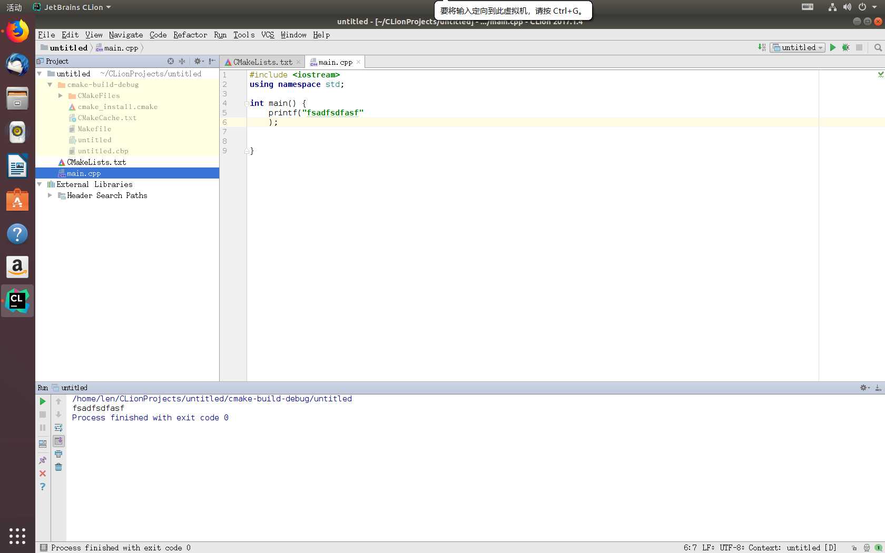885x553 pixels.
Task: Pin the Run tab
Action: tap(43, 460)
